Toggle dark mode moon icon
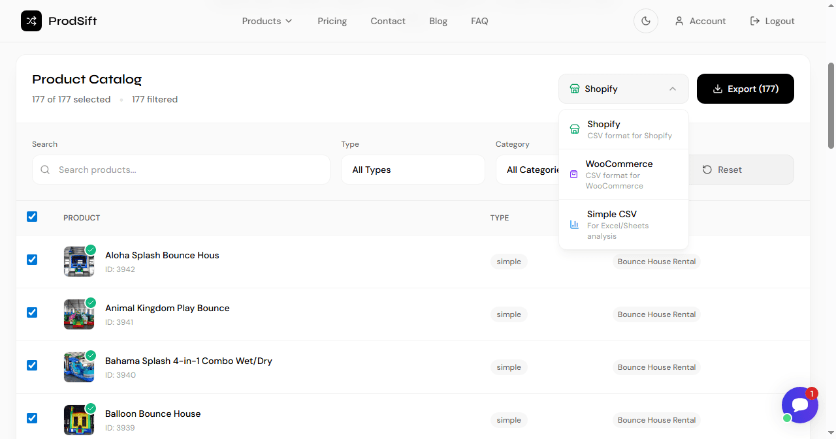 (646, 21)
